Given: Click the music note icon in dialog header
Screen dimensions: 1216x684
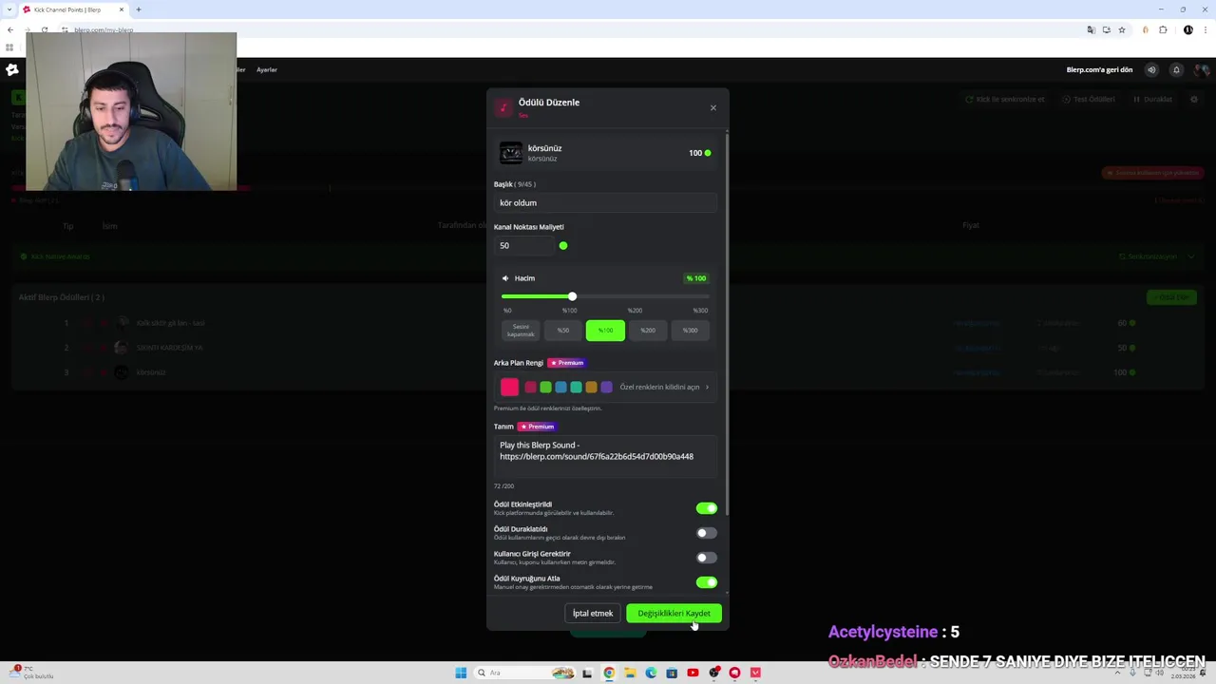Looking at the screenshot, I should (x=503, y=107).
